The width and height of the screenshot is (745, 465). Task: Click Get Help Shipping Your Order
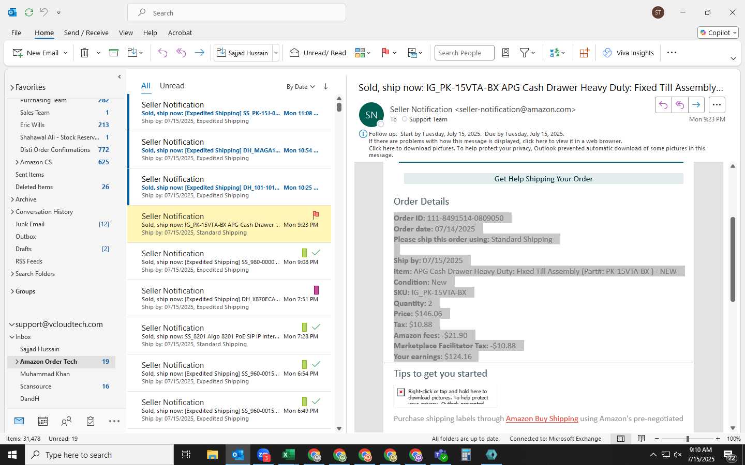pos(543,179)
